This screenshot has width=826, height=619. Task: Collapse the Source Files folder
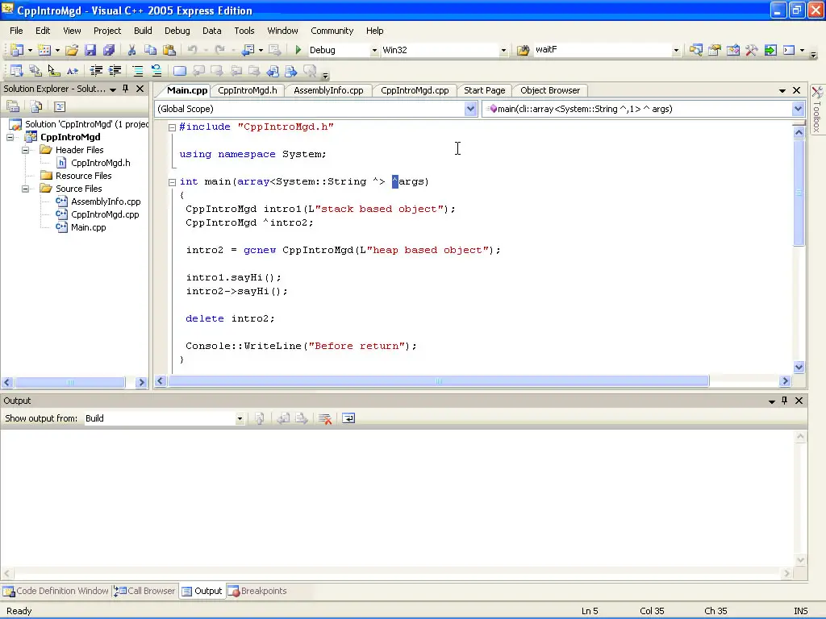pos(25,189)
